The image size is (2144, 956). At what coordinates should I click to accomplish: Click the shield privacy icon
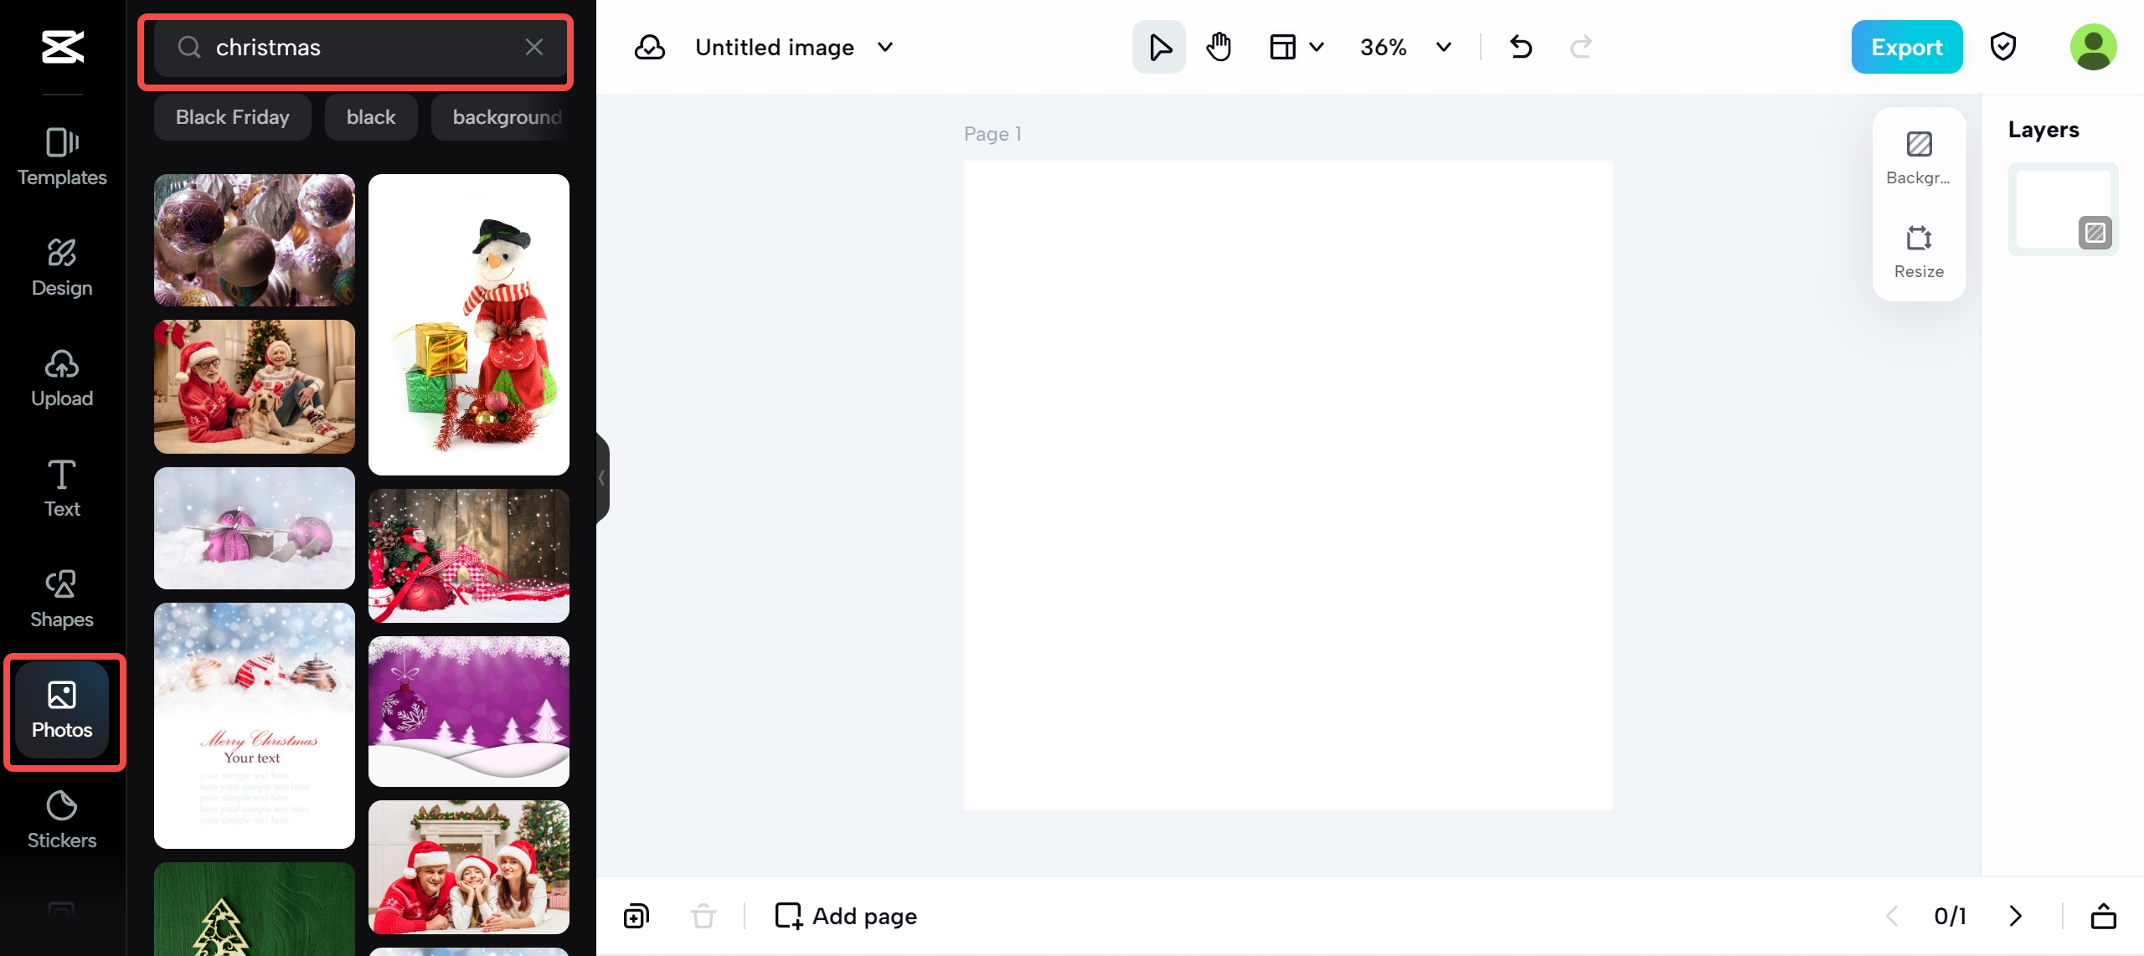2002,47
